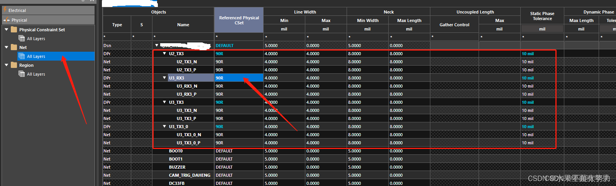Select the Referenced Physical CSet column header
Image resolution: width=616 pixels, height=186 pixels.
239,20
